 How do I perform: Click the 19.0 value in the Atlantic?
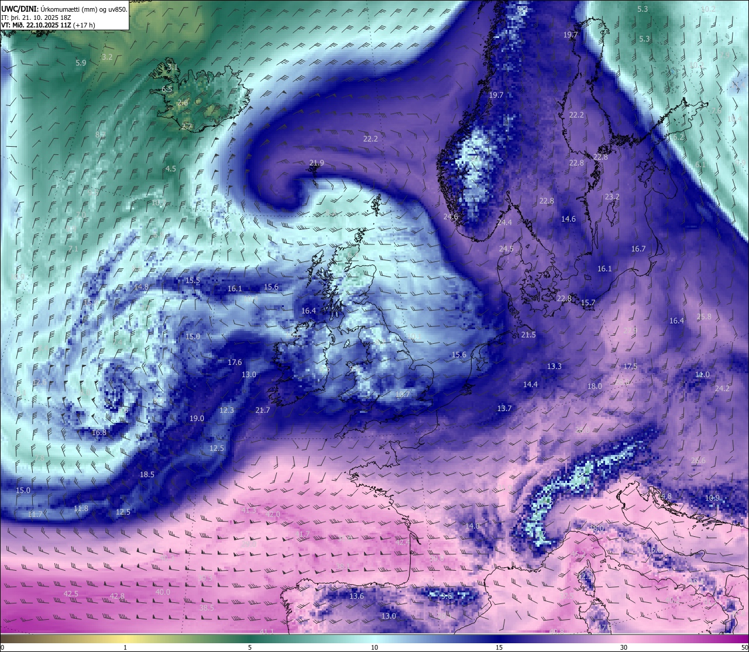197,418
